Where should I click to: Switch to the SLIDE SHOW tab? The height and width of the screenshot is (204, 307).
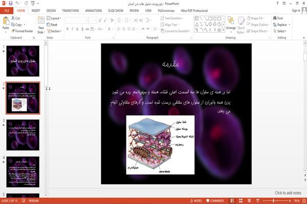(x=116, y=11)
